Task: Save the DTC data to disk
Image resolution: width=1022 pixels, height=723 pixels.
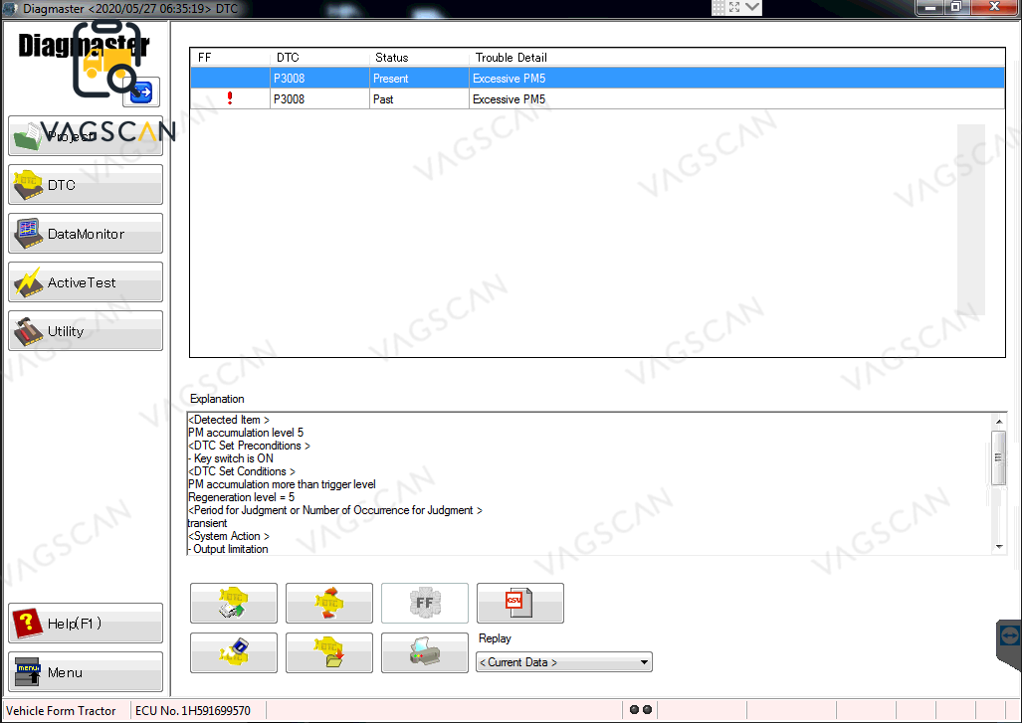Action: tap(234, 652)
